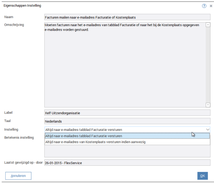Click the 'Omschrijving' field label

(x=14, y=25)
